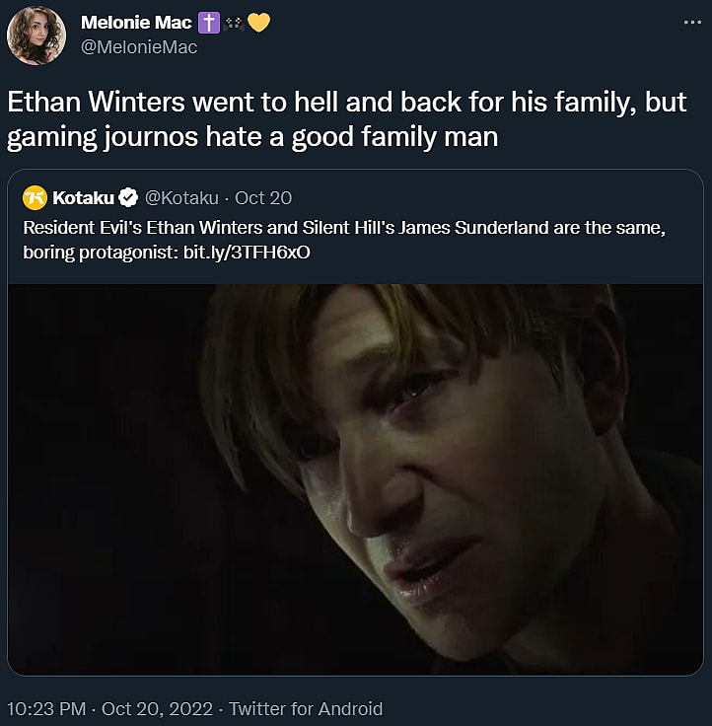Open the bit.ly/3TFH6xO article link
The width and height of the screenshot is (712, 726).
[247, 252]
